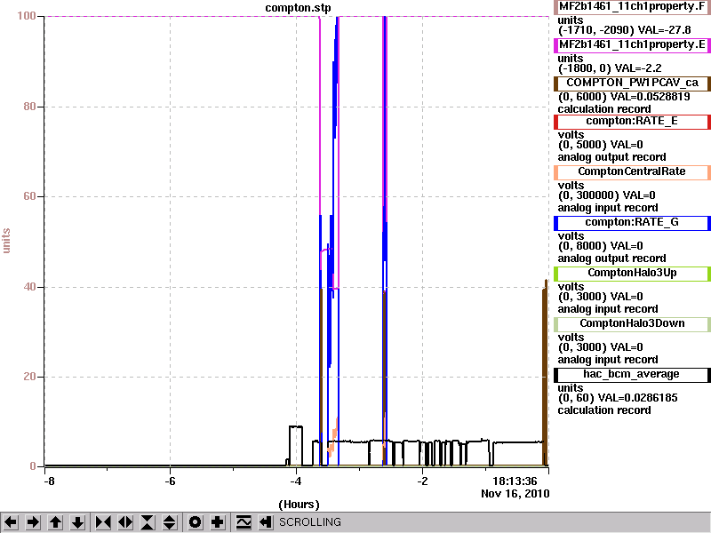Zoom out horizontally with outward-pointing triangles icon
The image size is (711, 533).
(125, 522)
